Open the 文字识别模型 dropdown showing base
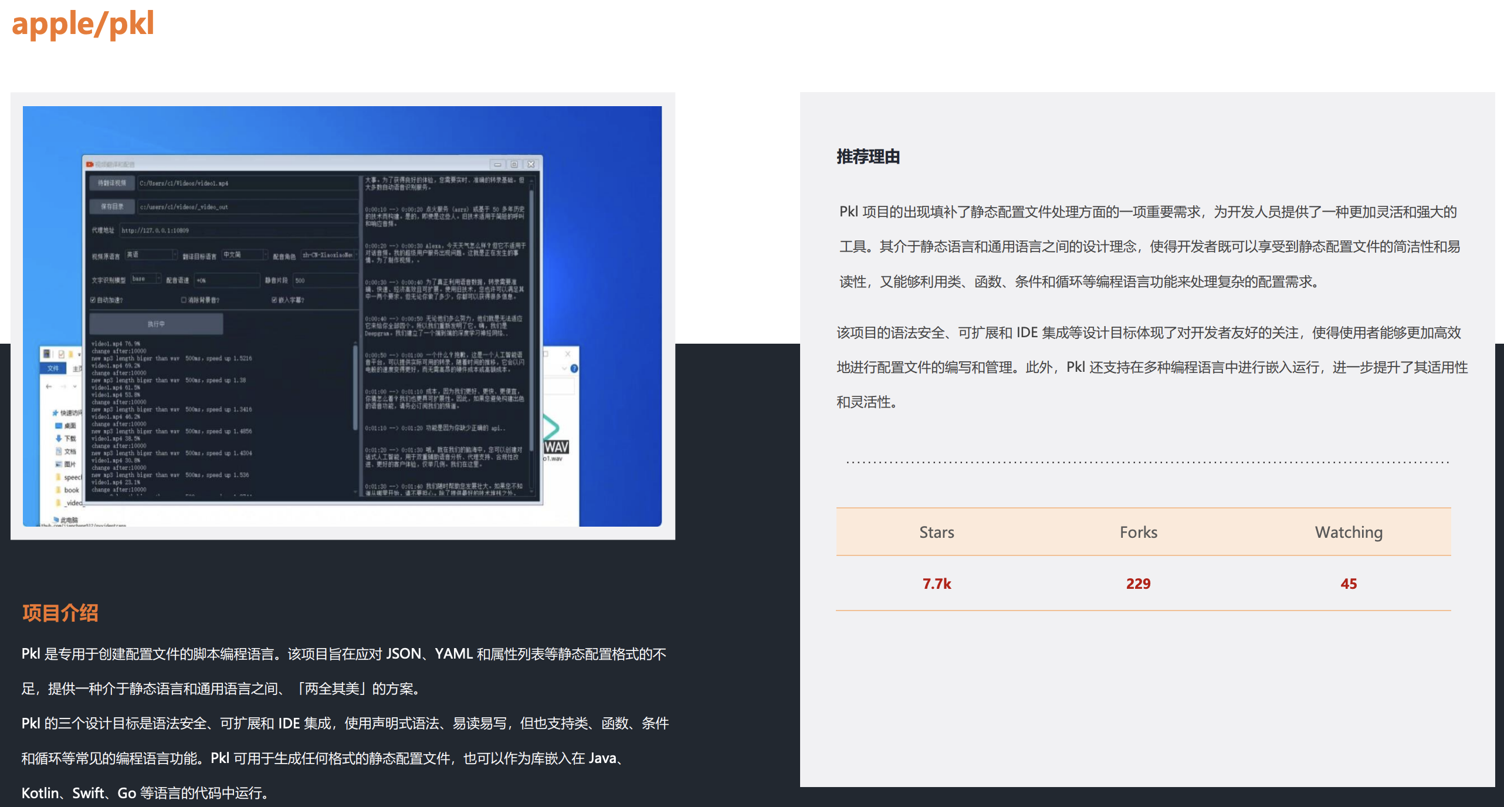The height and width of the screenshot is (807, 1504). tap(146, 279)
